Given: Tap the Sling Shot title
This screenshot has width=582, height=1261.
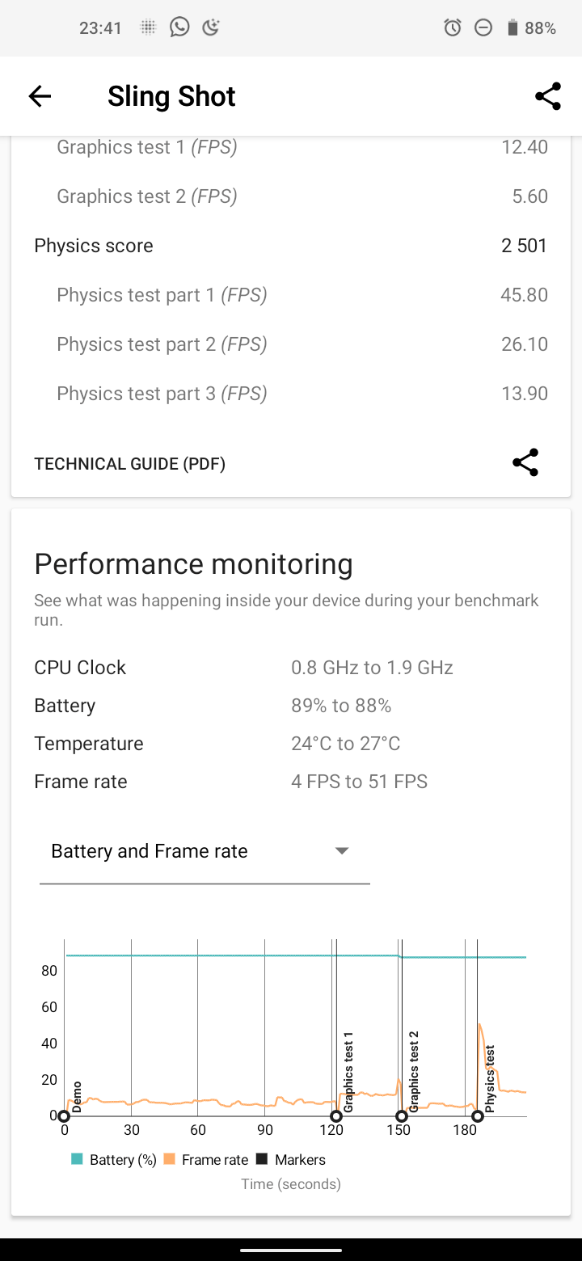Looking at the screenshot, I should click(x=171, y=97).
